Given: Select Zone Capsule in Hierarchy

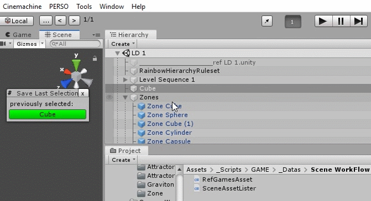Looking at the screenshot, I should [x=169, y=141].
